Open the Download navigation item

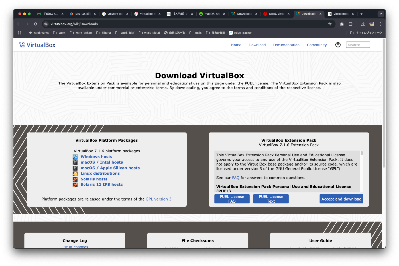(257, 45)
